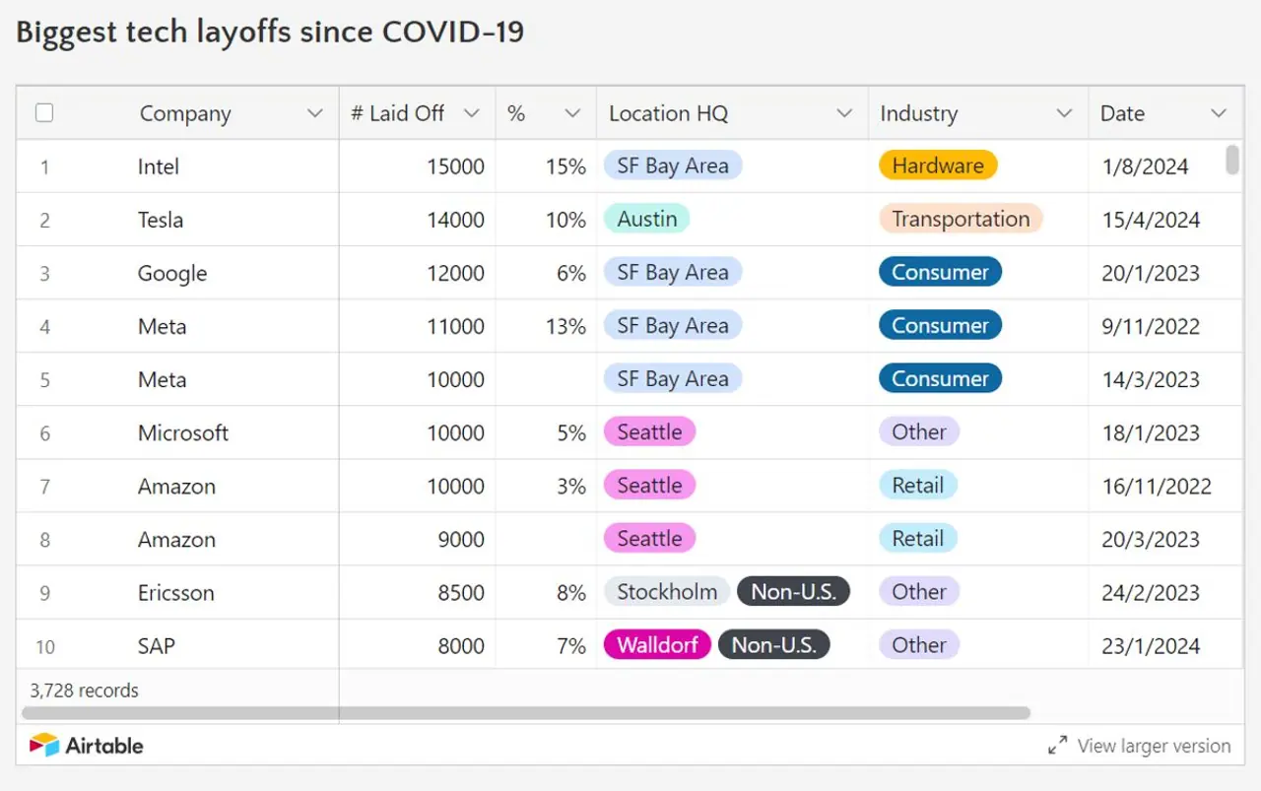
Task: Click the pink Walldorf tag for SAP
Action: click(x=657, y=645)
